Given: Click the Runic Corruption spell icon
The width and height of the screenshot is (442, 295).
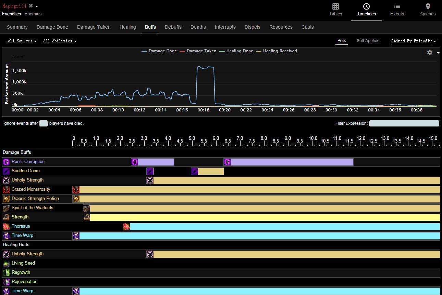Looking at the screenshot, I should (6, 162).
